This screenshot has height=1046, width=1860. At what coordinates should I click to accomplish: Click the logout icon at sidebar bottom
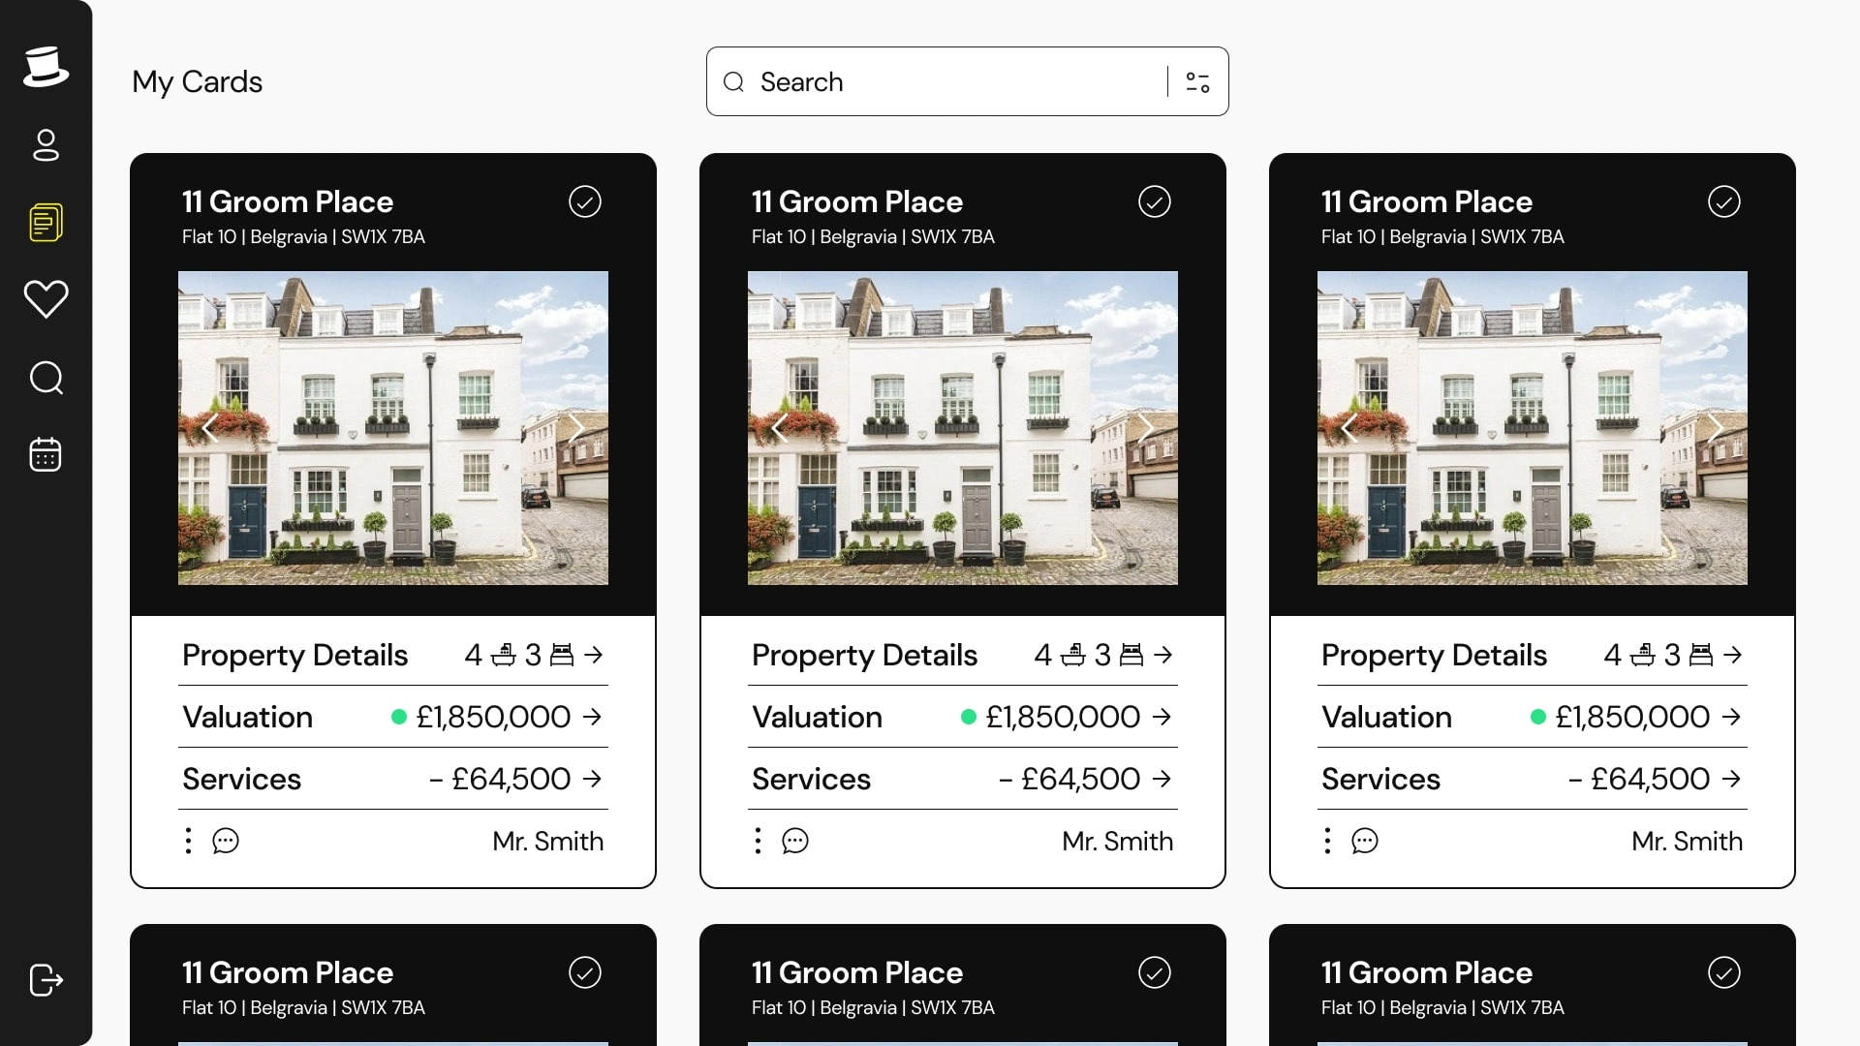pos(46,981)
